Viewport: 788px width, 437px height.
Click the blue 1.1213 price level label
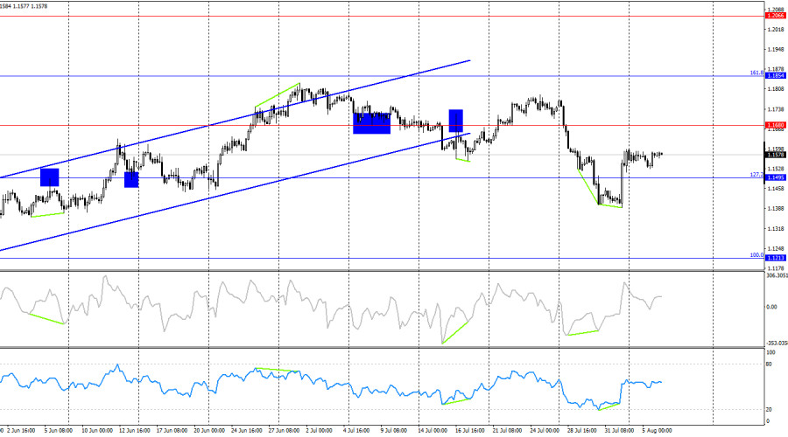pyautogui.click(x=775, y=258)
